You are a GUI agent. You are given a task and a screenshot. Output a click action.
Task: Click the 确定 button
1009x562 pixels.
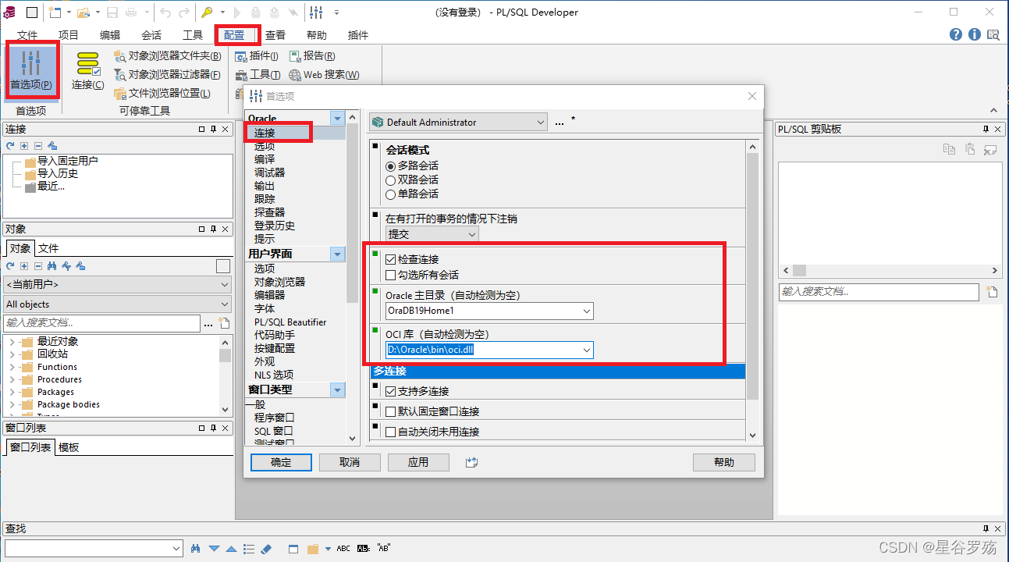pyautogui.click(x=281, y=462)
